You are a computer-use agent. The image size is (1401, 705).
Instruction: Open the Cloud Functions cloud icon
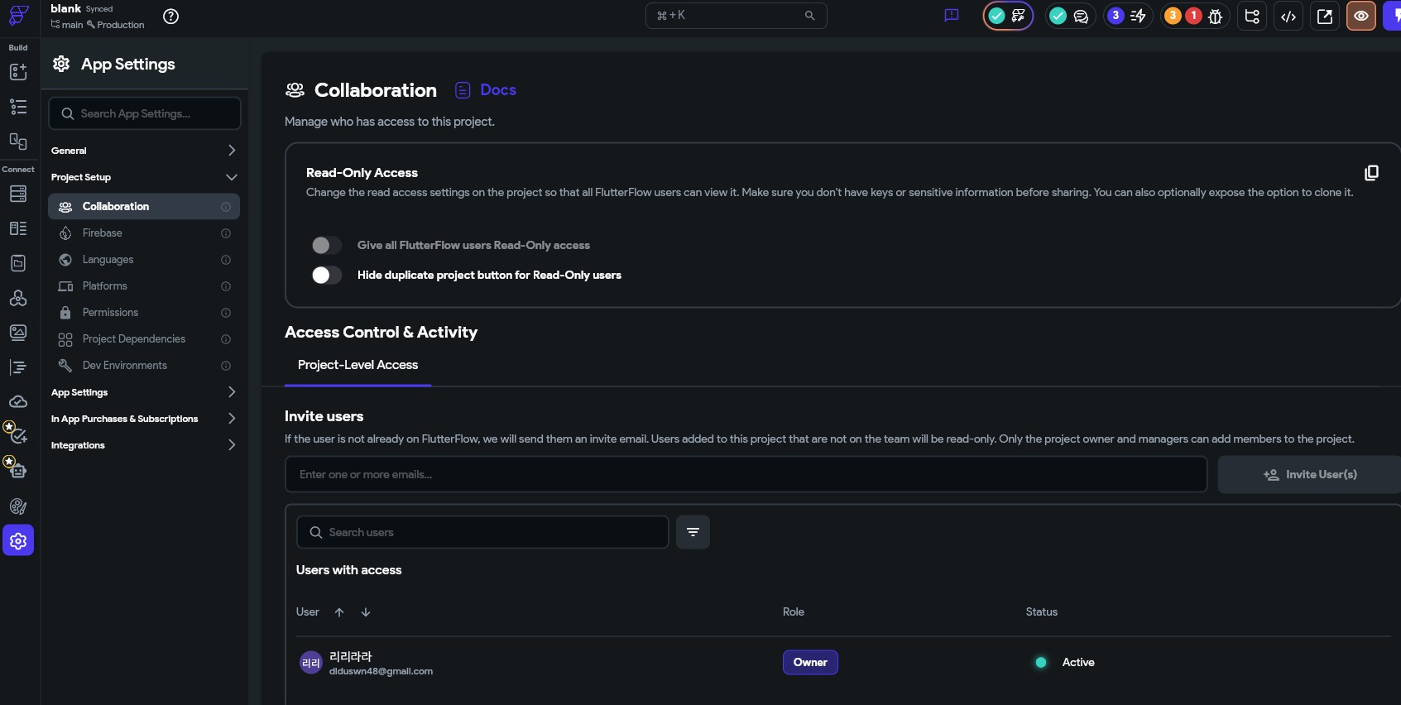(18, 402)
